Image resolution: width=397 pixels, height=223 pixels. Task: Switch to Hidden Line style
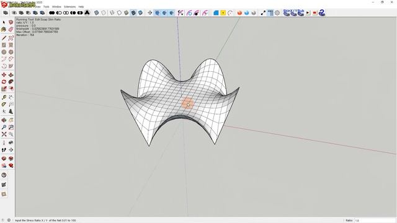[119, 12]
